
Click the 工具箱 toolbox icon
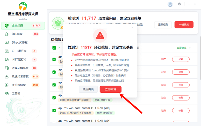[x=7, y=93]
